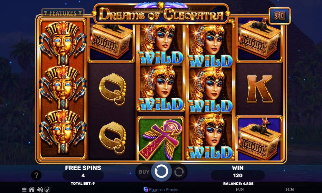This screenshot has height=193, width=322.
Task: Open the help question mark icon
Action: pyautogui.click(x=36, y=175)
